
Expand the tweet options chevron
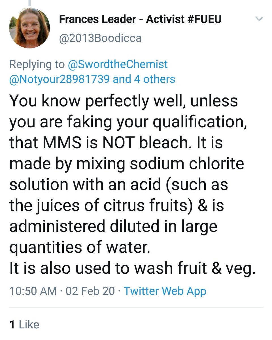coord(260,19)
